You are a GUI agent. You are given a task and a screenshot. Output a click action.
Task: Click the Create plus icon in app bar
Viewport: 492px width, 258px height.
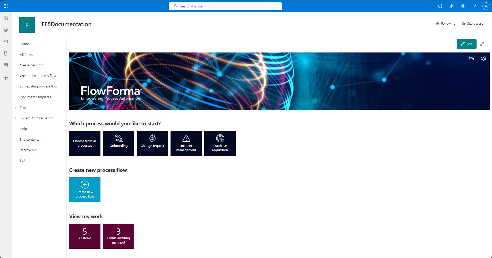(6, 78)
